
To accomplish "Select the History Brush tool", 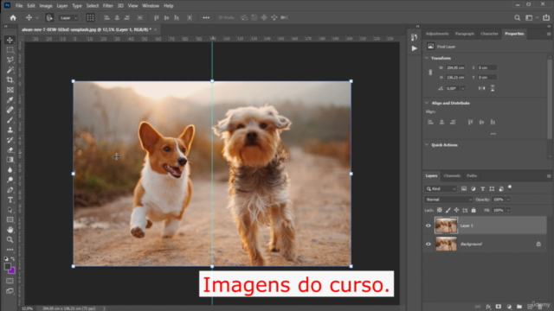I will 10,140.
